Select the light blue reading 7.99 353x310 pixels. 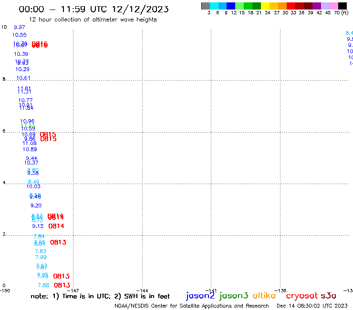[41, 257]
